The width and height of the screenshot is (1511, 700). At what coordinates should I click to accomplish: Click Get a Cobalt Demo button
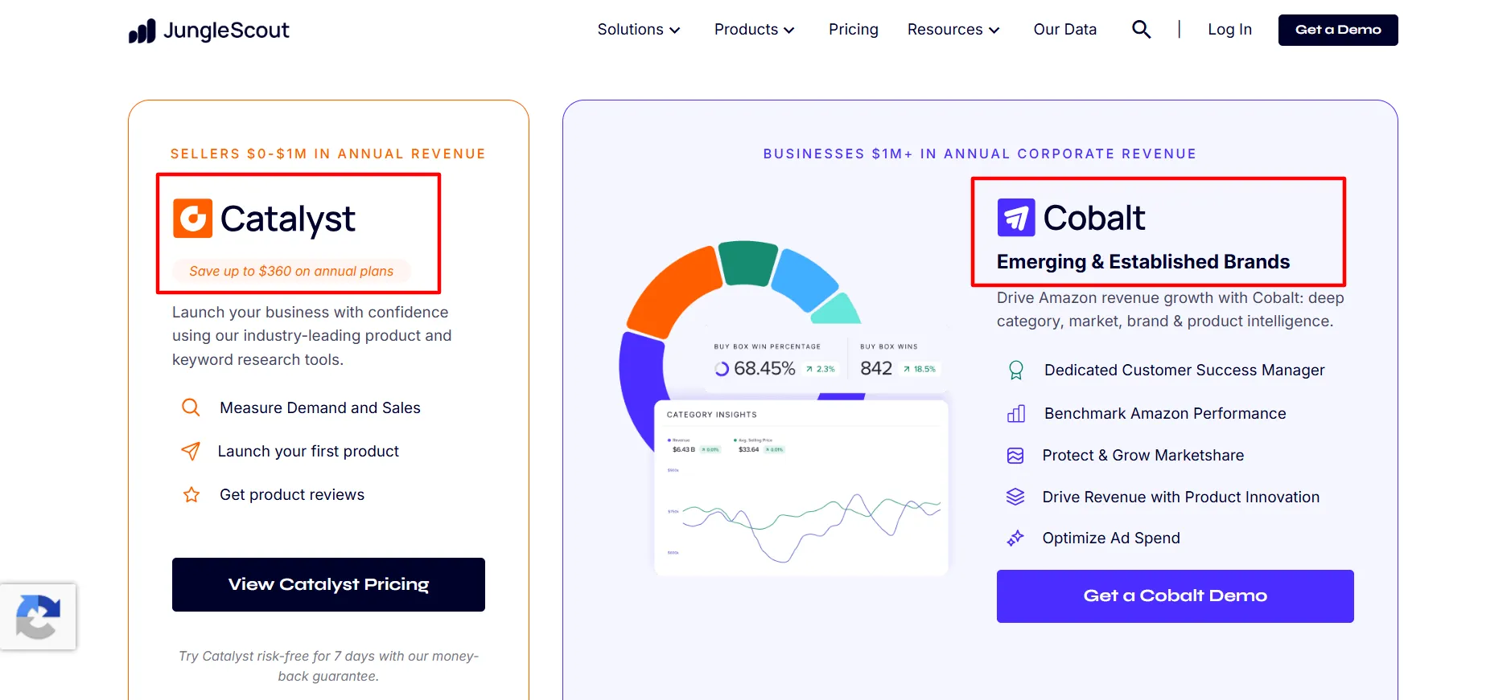[x=1175, y=596]
